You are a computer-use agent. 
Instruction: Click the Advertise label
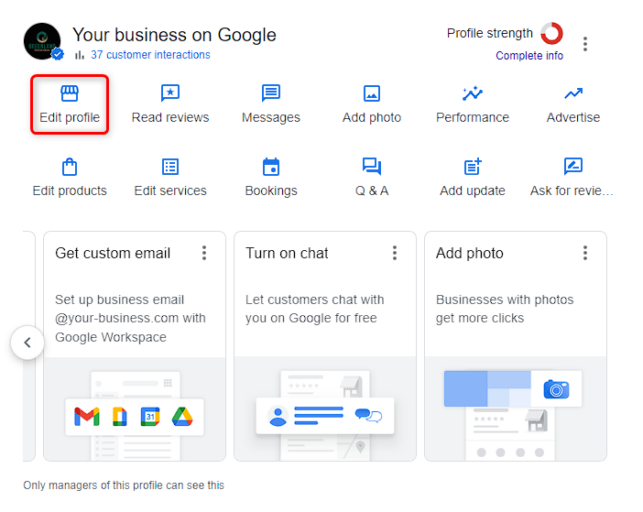(573, 117)
